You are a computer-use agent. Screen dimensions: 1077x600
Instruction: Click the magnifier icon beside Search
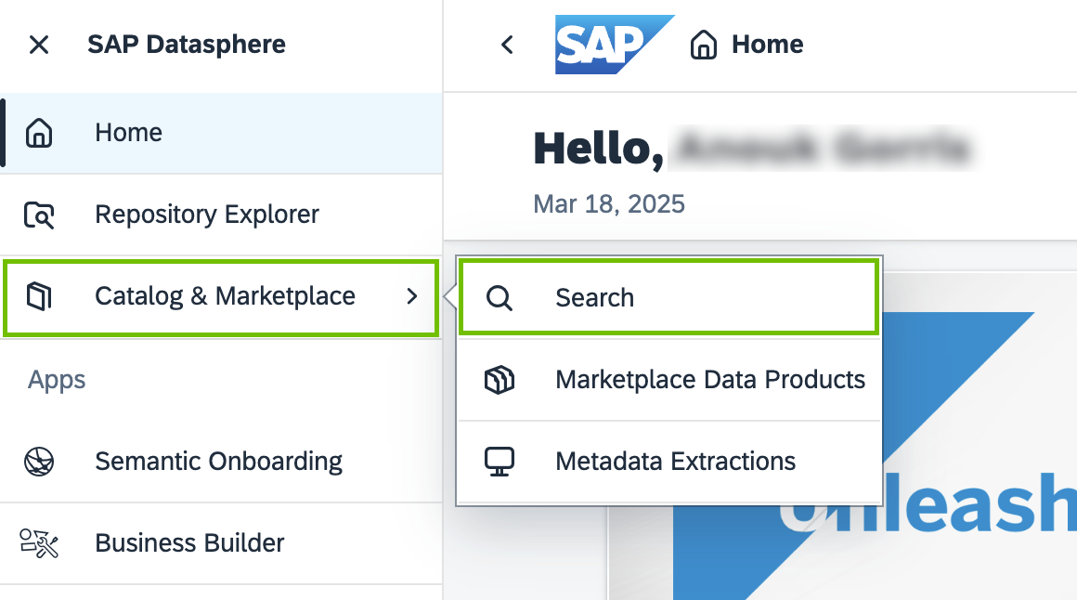(500, 298)
